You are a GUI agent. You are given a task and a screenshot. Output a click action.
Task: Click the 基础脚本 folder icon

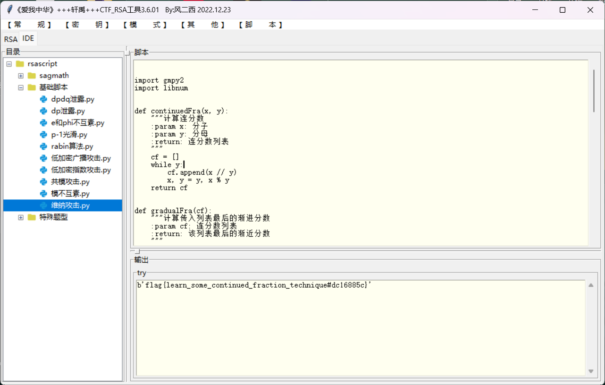coord(32,87)
